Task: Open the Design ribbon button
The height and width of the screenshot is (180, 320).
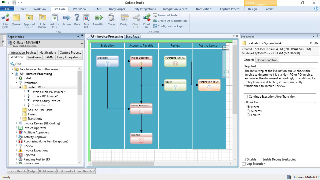Action: pos(124,20)
